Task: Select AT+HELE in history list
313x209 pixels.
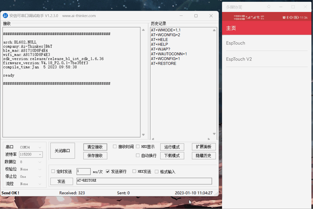Action: click(159, 40)
